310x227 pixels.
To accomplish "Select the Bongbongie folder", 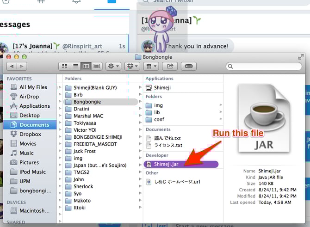I will 100,102.
